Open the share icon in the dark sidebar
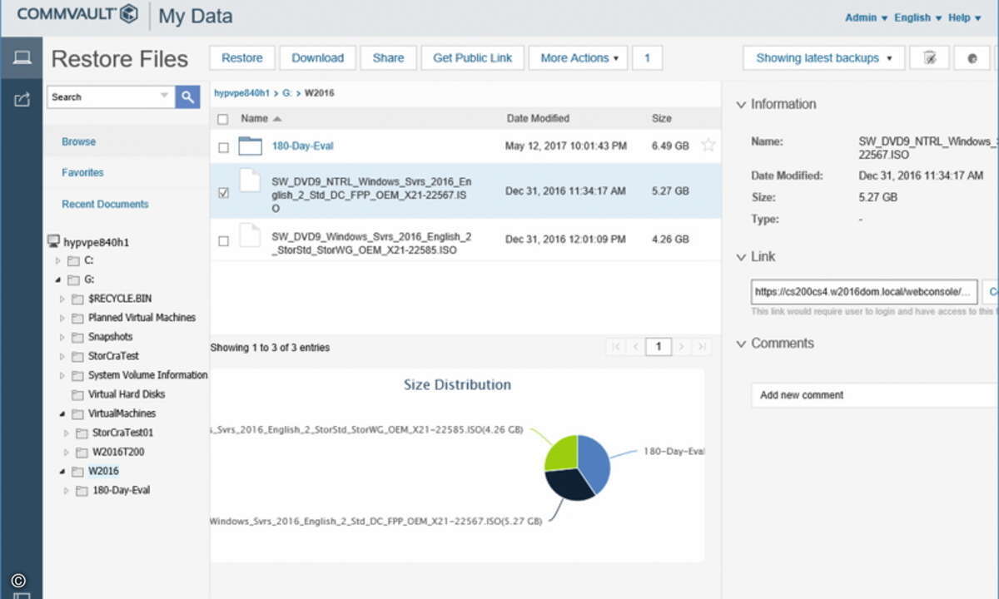This screenshot has height=599, width=999. click(22, 100)
